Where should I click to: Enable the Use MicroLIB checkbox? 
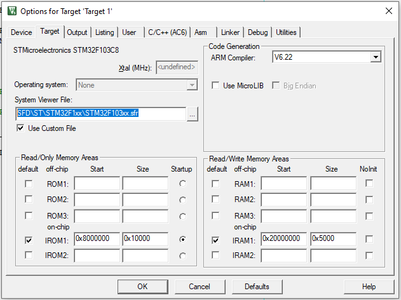click(216, 86)
